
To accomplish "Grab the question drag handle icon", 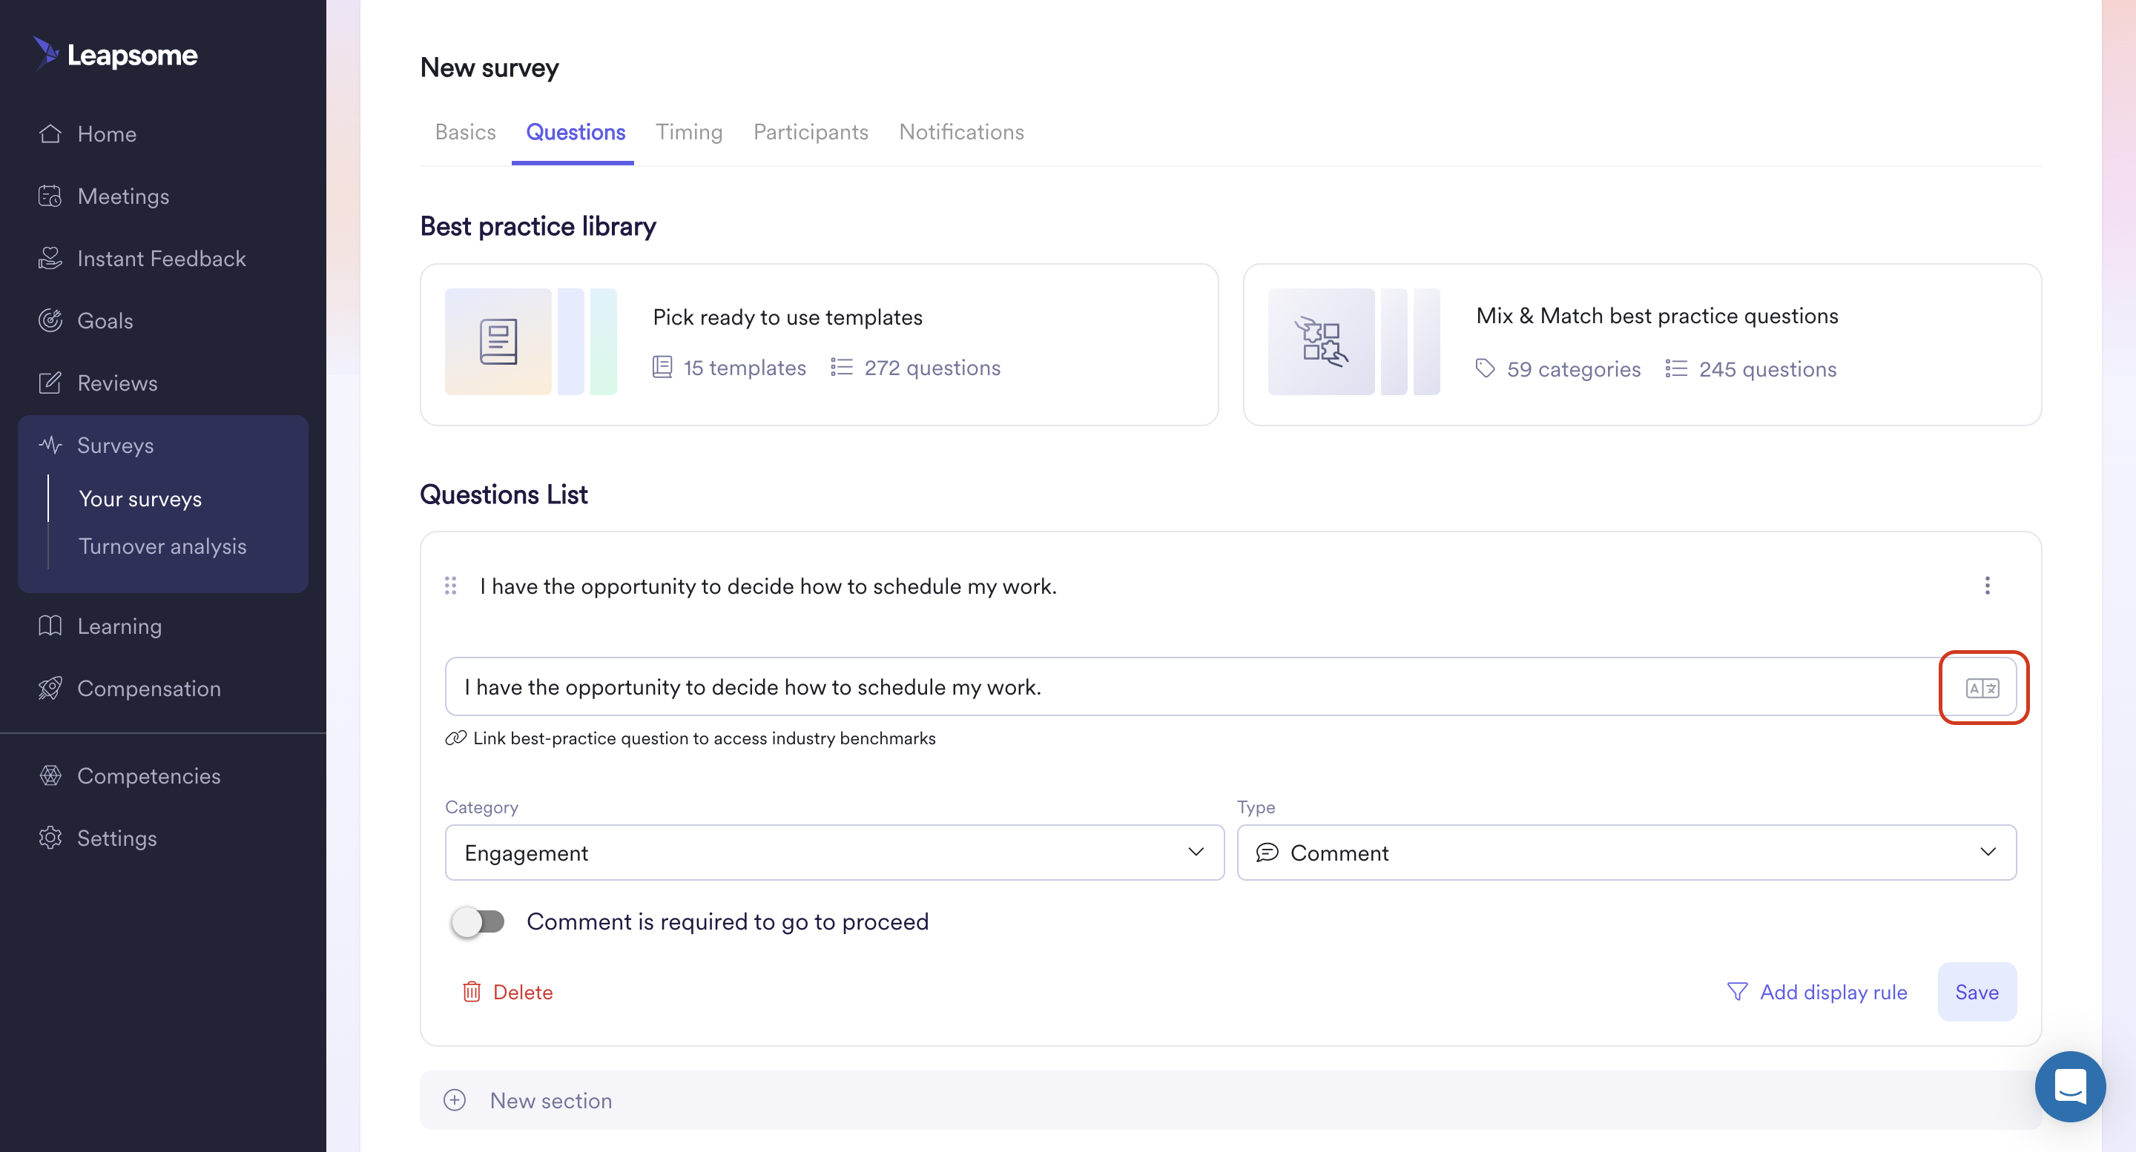I will click(450, 586).
